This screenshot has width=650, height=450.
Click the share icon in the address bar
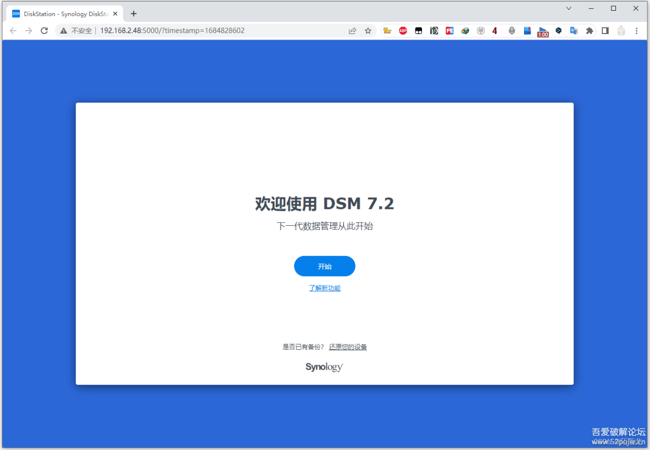tap(352, 31)
